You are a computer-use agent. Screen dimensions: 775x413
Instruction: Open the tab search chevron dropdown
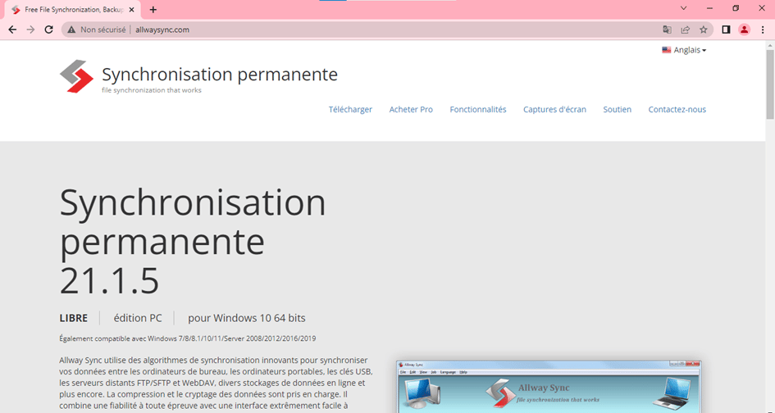684,8
